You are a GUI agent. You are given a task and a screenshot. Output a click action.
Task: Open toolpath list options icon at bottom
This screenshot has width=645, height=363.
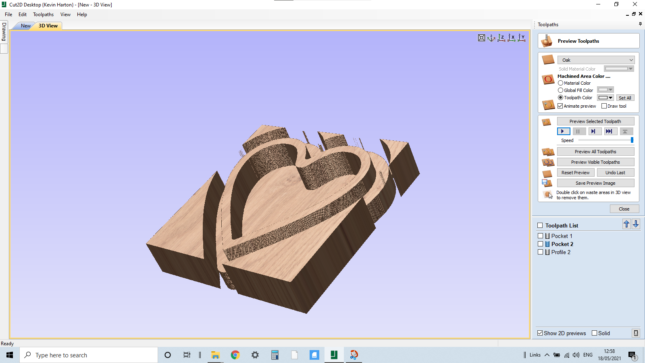pos(636,333)
